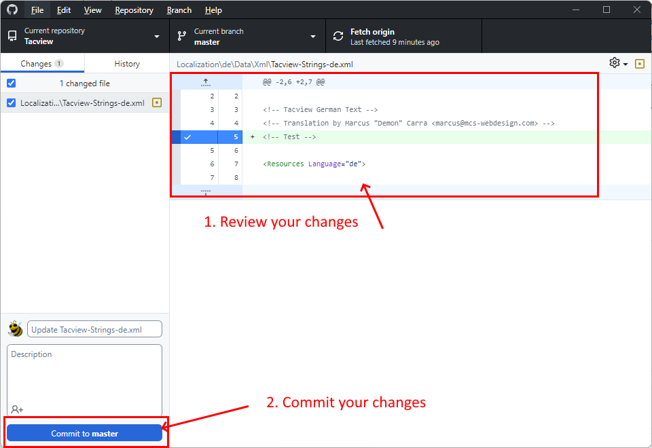Expand diff context downward

206,191
